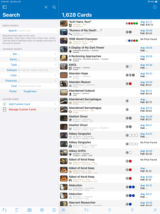Viewport: 160px width, 214px height.
Task: Open "Ach! Hans, Run!" card thumbnail
Action: (64, 23)
